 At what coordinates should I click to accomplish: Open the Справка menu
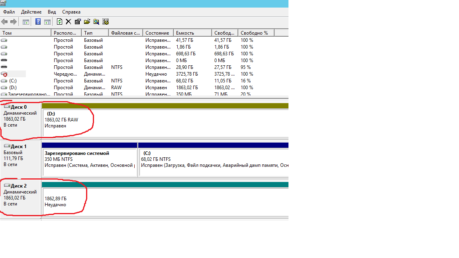(x=71, y=12)
